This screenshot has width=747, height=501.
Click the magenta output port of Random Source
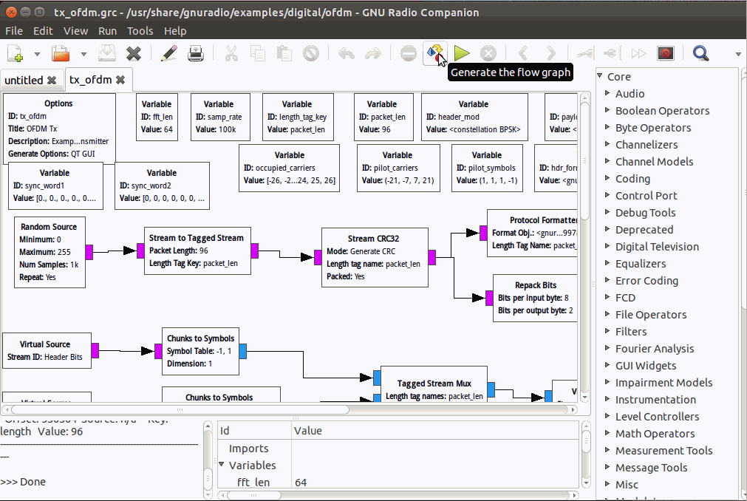tap(89, 252)
